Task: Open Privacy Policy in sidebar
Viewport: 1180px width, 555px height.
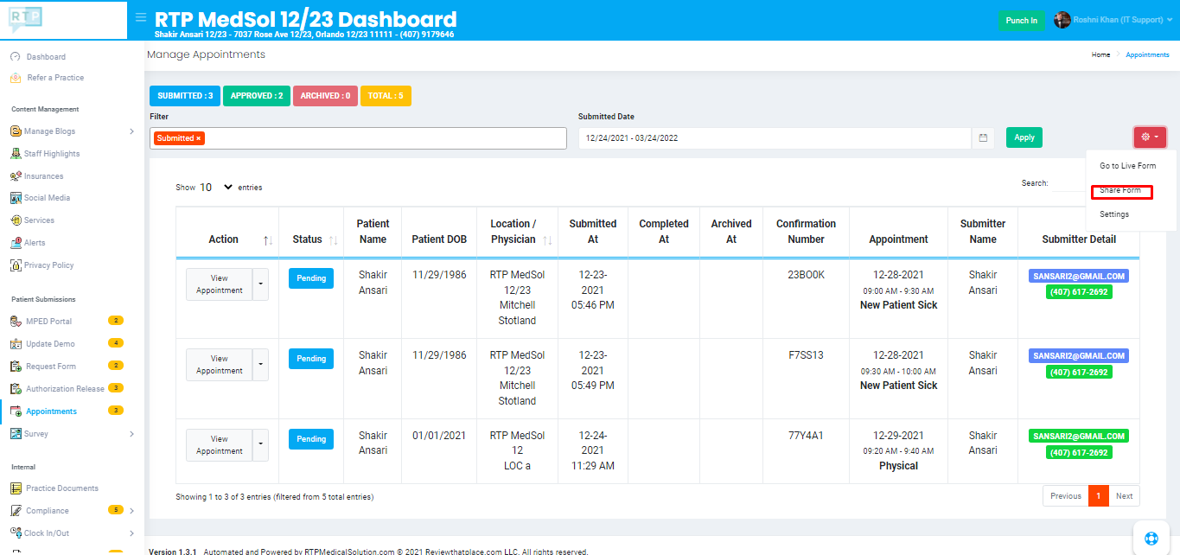Action: pos(49,265)
